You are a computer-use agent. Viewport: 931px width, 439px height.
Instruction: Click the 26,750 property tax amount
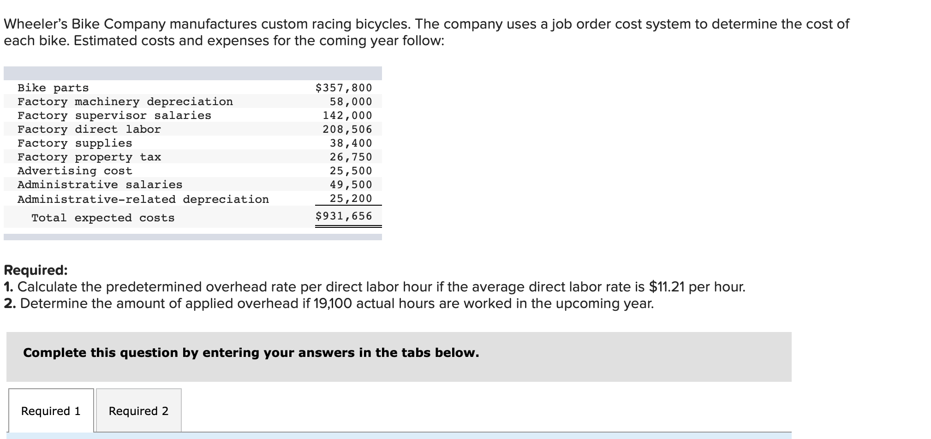(x=351, y=157)
